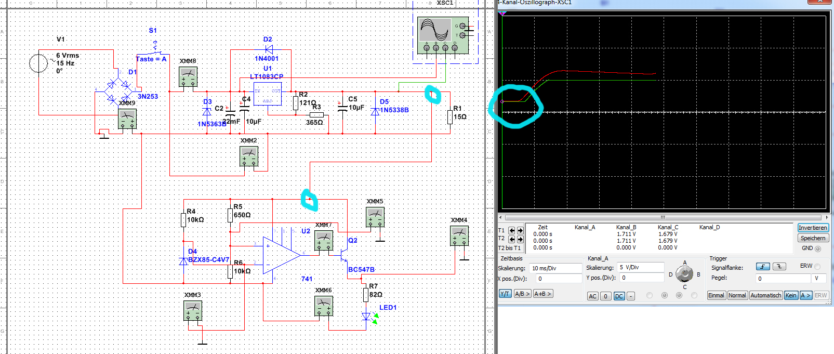
Task: Turn the channel selector knob A/B/C/D
Action: tap(684, 274)
